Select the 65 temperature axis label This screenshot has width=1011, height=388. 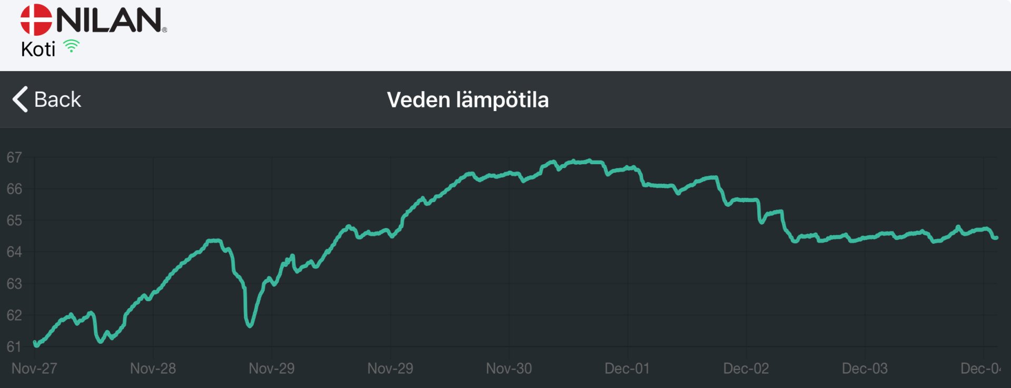point(14,221)
